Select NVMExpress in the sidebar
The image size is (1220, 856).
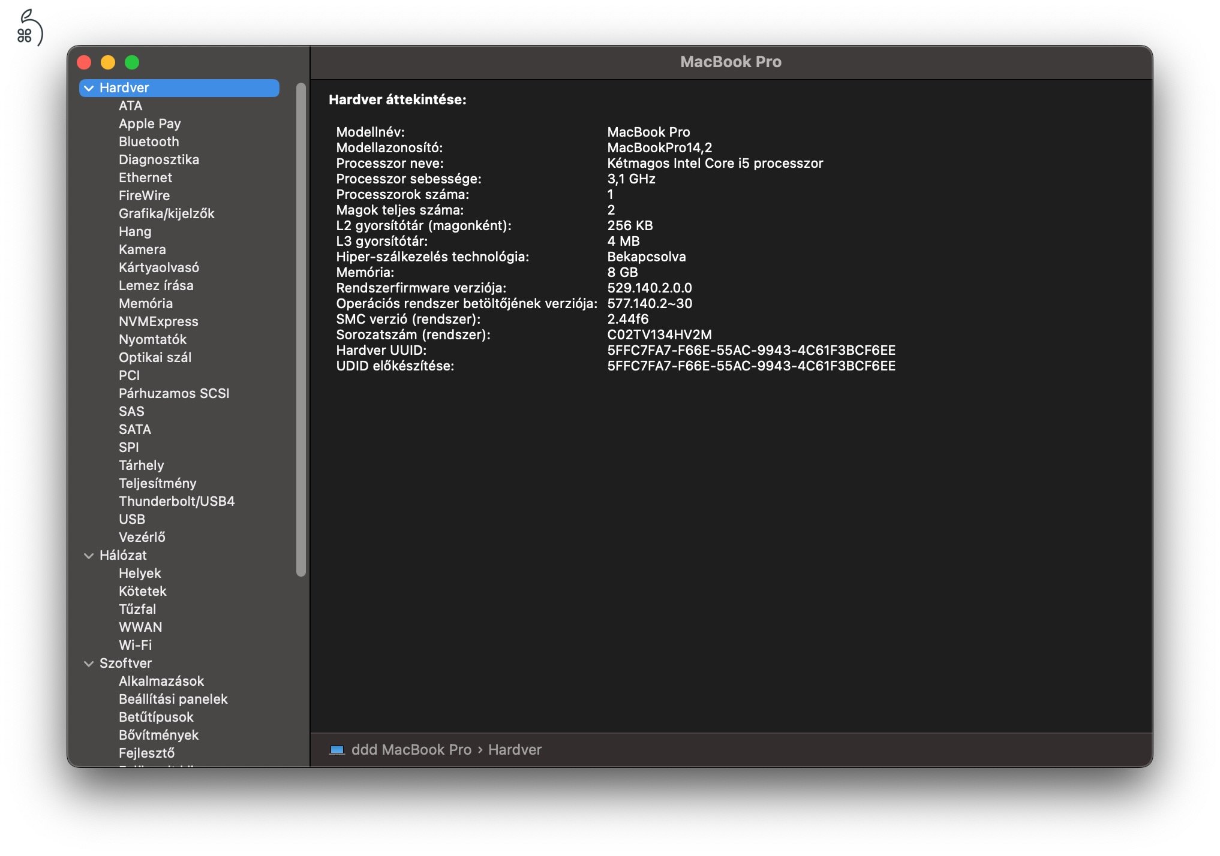pos(159,321)
